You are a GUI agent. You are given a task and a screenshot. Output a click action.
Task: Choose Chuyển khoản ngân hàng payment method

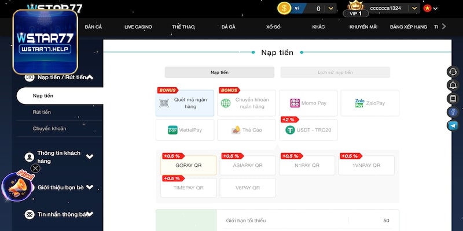pos(247,103)
